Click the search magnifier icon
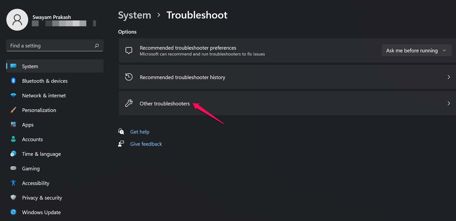The image size is (456, 221). (x=97, y=46)
